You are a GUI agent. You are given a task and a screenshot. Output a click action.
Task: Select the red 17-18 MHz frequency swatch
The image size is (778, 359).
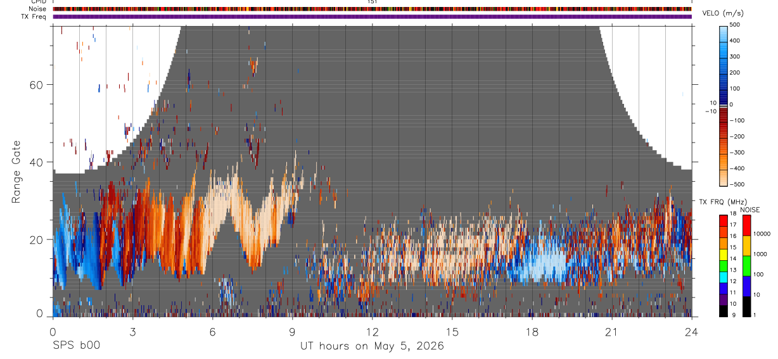724,221
